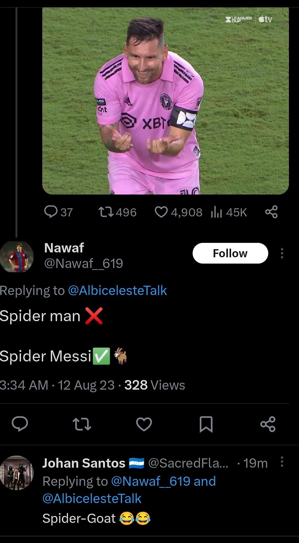Open Nawaf's @Nawaf__619 handle

(x=83, y=263)
